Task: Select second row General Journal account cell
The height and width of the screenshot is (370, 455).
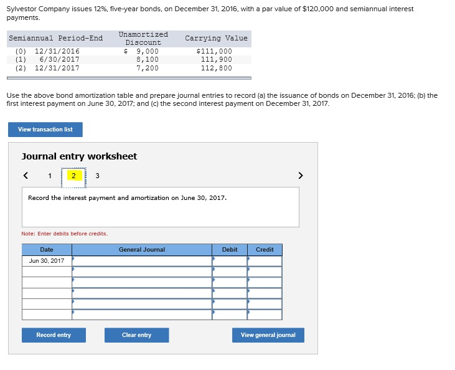Action: click(142, 272)
